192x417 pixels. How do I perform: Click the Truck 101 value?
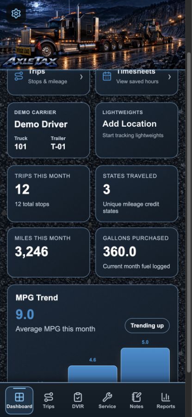(20, 147)
